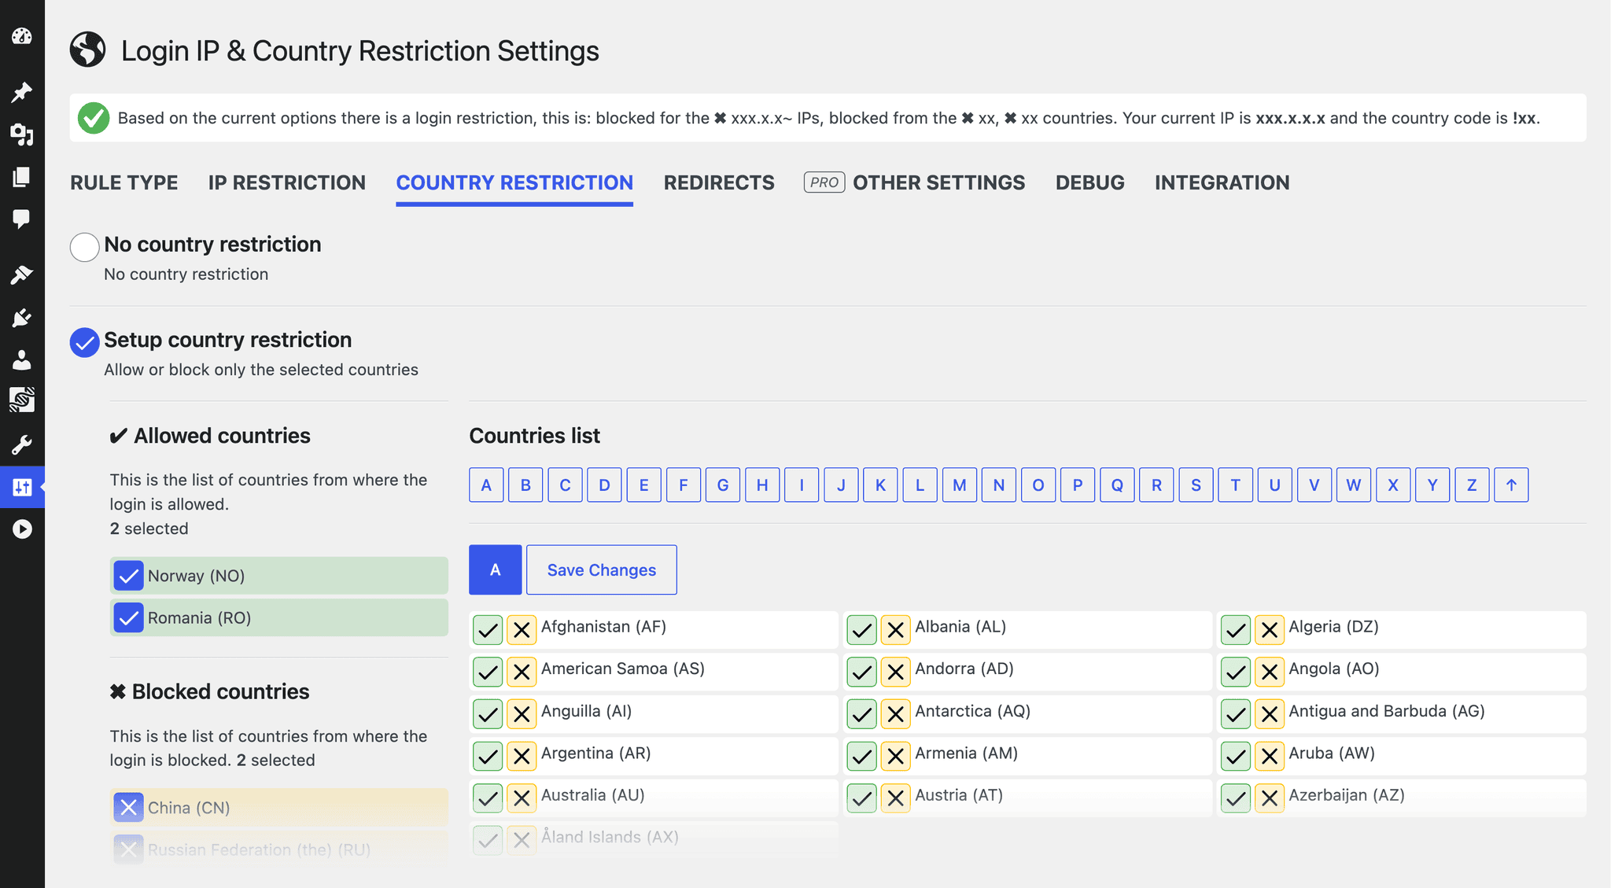Click the blue active letter A button

coord(496,569)
